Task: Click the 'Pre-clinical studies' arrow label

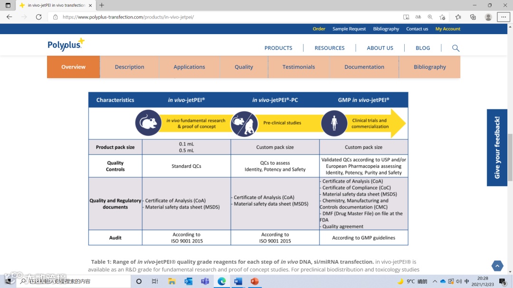Action: 282,123
